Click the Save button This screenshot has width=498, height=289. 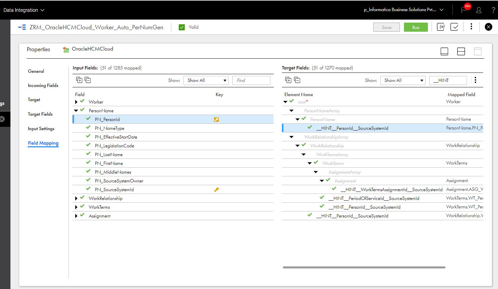click(x=386, y=27)
